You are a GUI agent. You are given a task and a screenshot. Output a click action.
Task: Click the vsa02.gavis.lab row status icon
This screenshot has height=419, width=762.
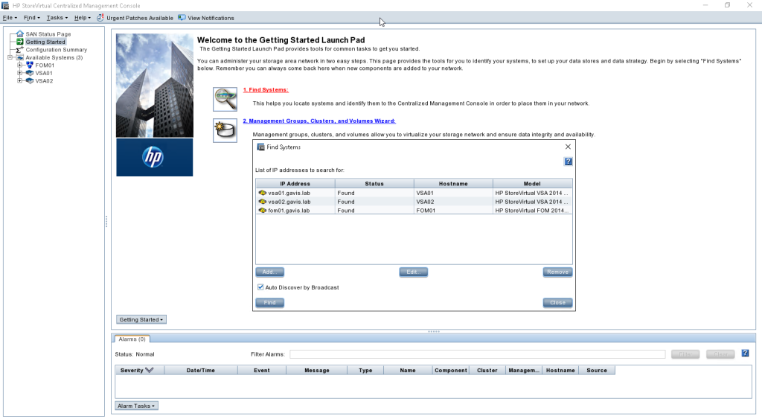pyautogui.click(x=263, y=202)
